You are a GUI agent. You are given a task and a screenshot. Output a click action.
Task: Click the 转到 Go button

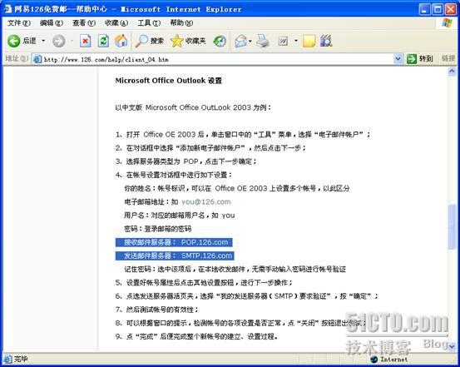[x=420, y=59]
